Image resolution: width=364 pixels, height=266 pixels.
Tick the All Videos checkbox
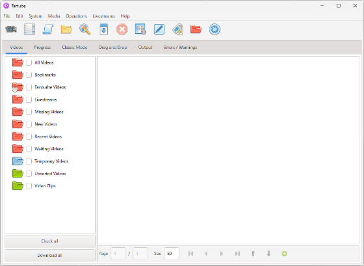(29, 62)
